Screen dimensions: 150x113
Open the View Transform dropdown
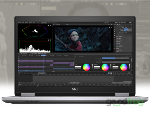[x=128, y=26]
